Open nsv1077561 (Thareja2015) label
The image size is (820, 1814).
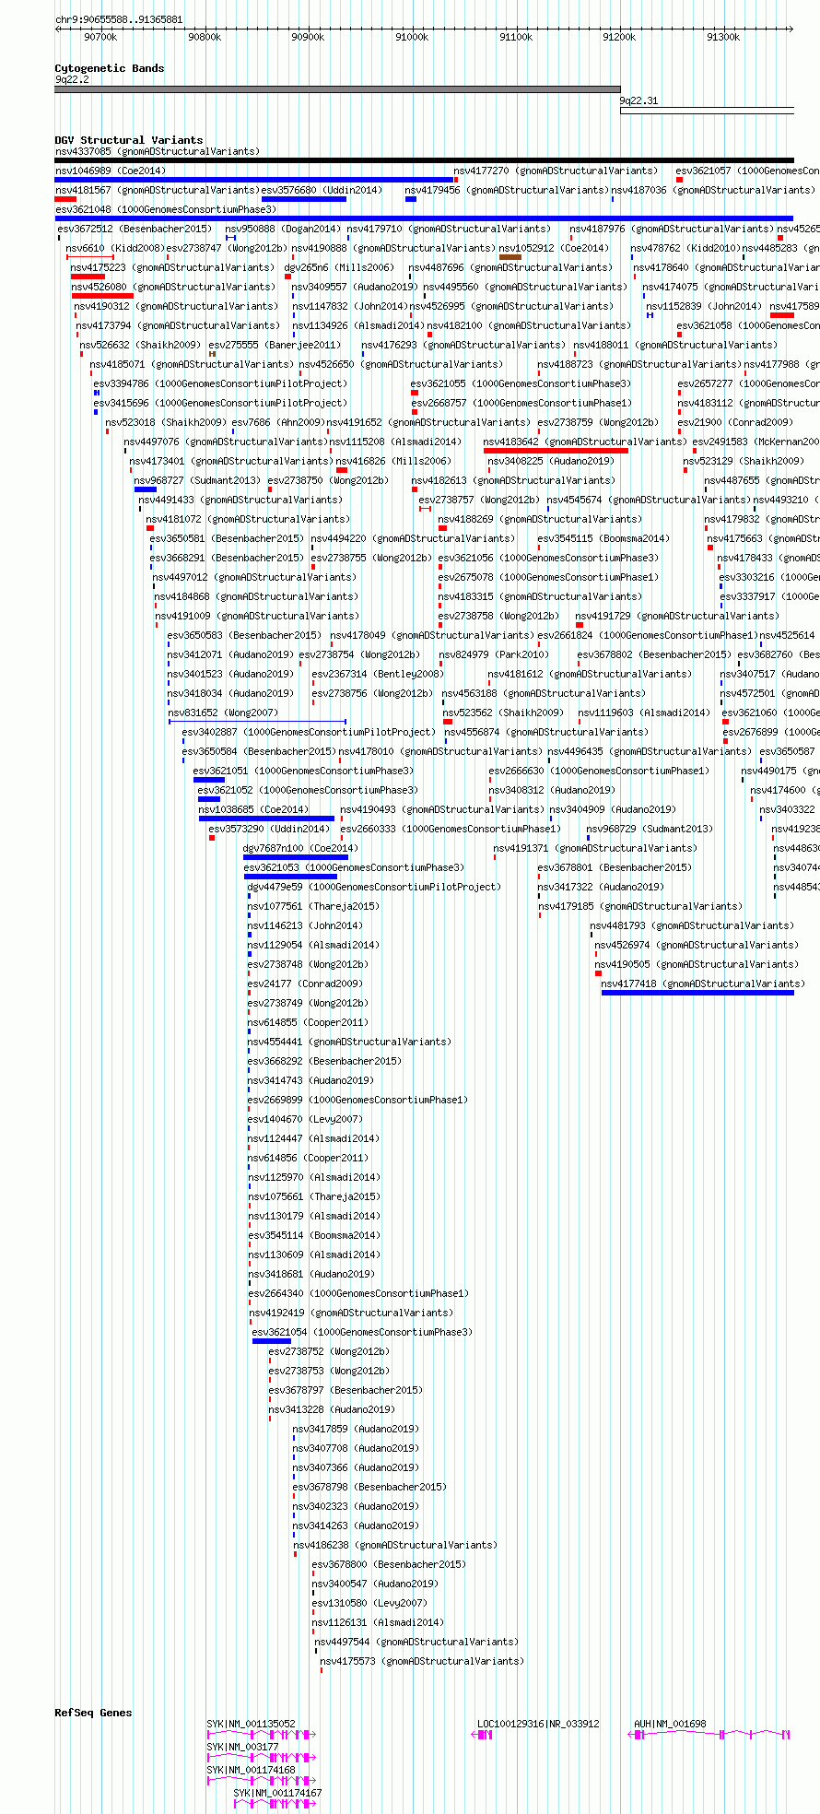click(312, 906)
